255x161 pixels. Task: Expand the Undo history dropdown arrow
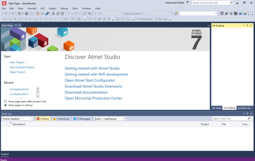72,14
